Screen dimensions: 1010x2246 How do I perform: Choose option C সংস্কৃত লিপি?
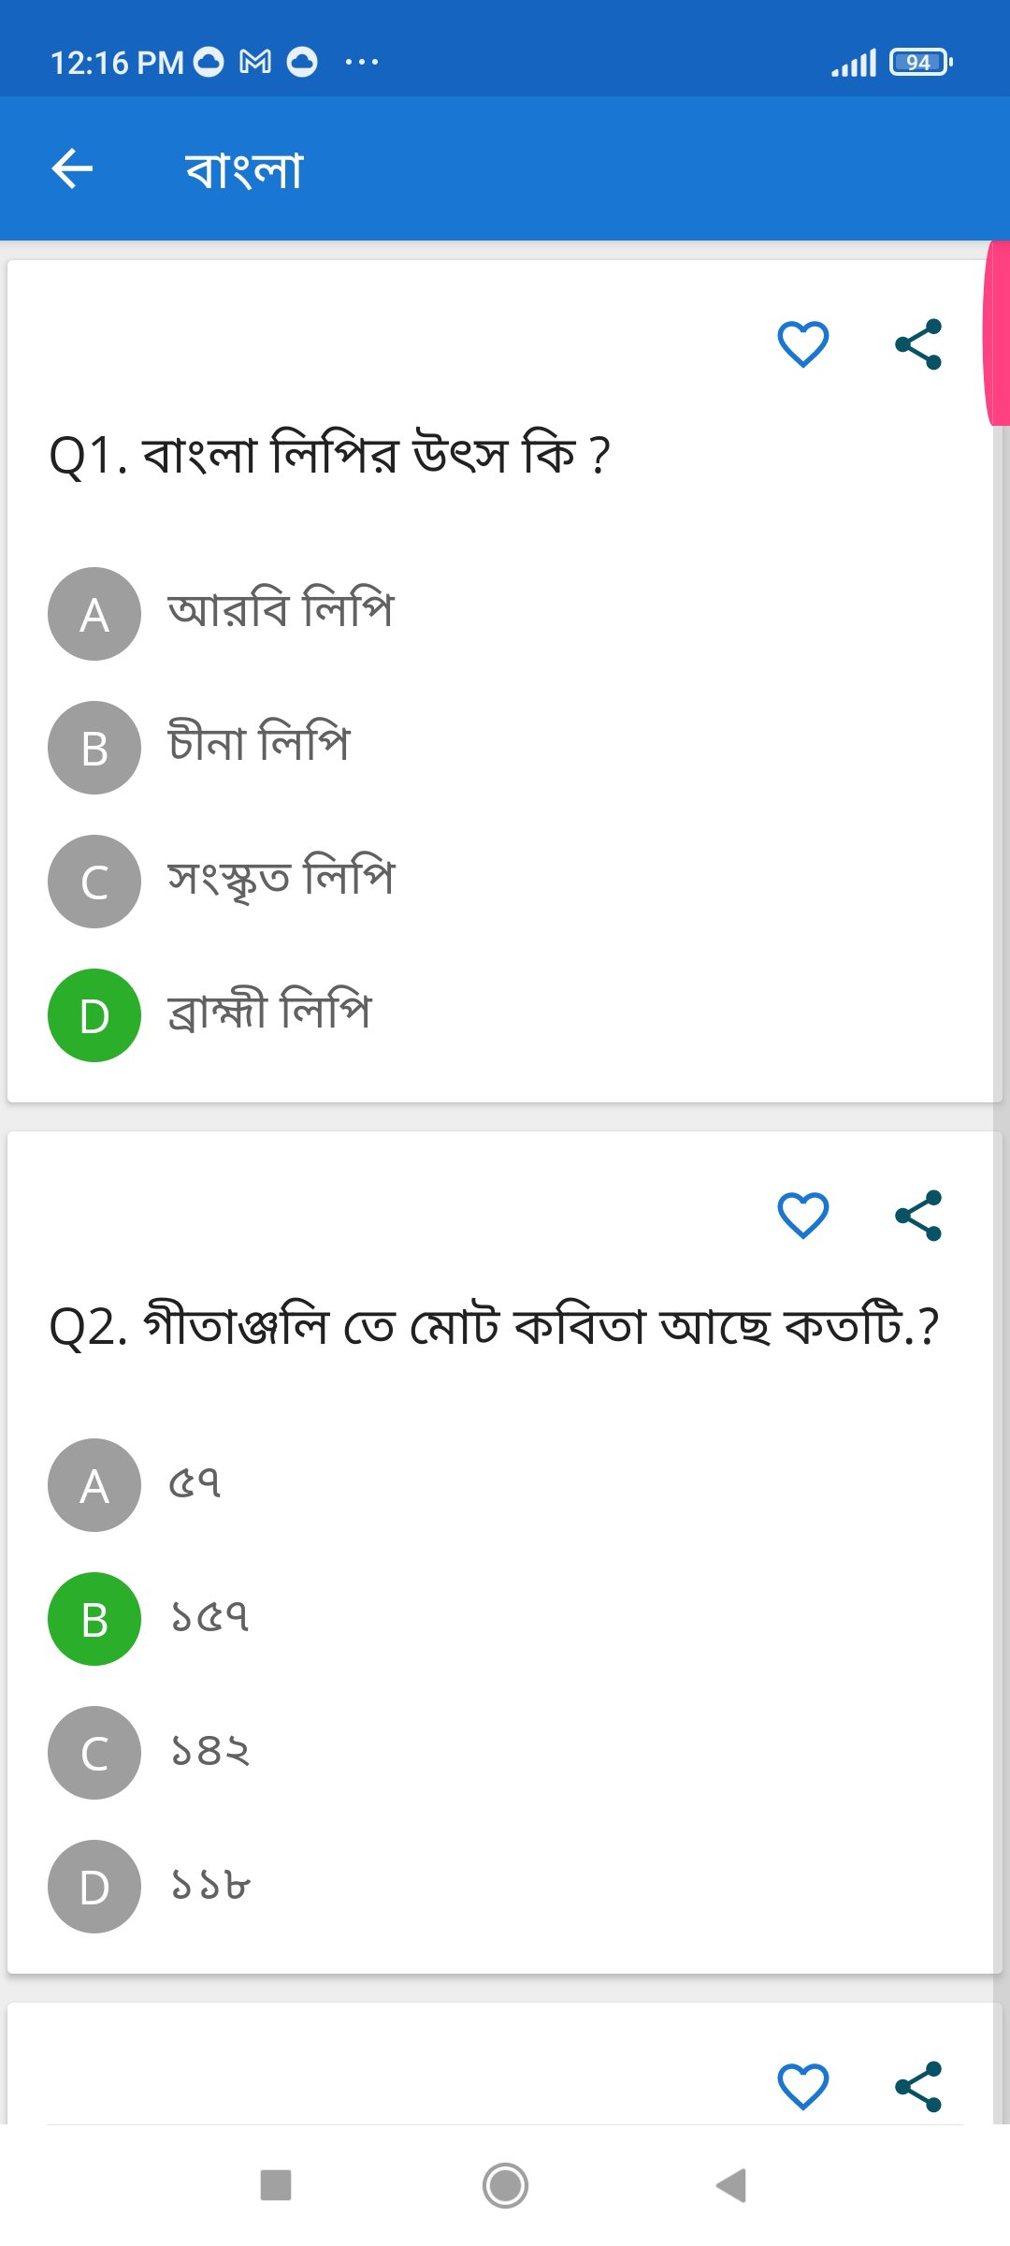[94, 882]
